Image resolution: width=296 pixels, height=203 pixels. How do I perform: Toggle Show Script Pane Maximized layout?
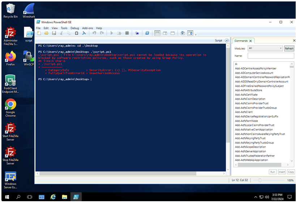pyautogui.click(x=172, y=33)
